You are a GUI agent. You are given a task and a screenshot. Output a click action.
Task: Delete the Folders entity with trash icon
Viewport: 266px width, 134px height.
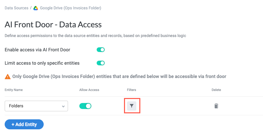216,106
